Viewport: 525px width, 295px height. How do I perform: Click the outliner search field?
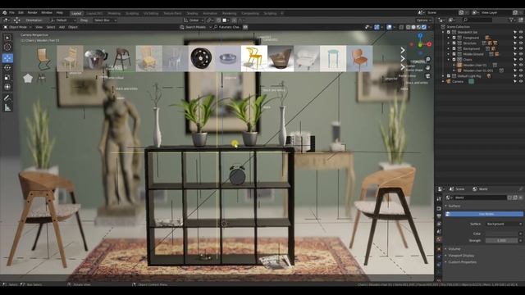tap(477, 20)
